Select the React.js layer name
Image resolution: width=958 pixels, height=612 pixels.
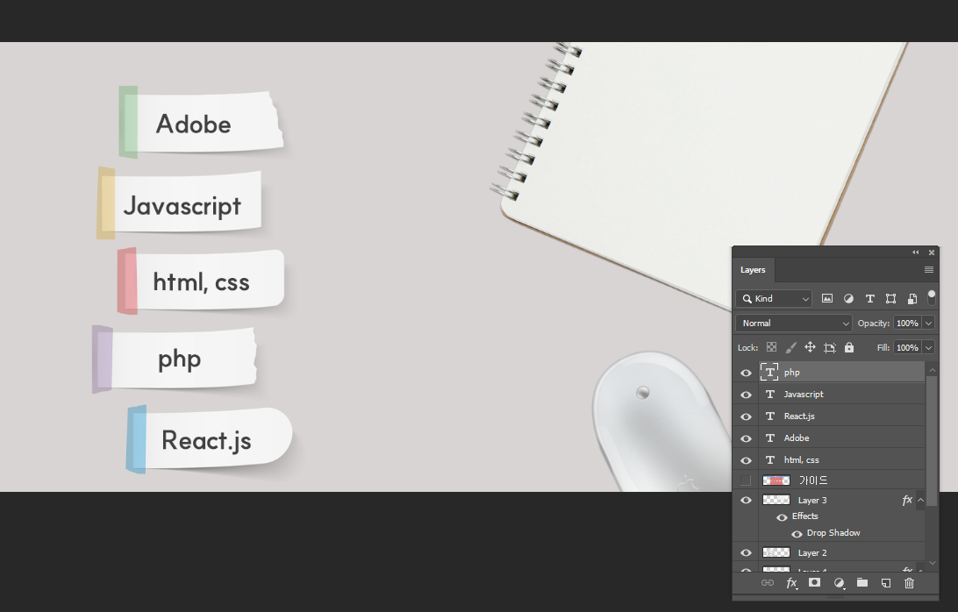(x=799, y=416)
